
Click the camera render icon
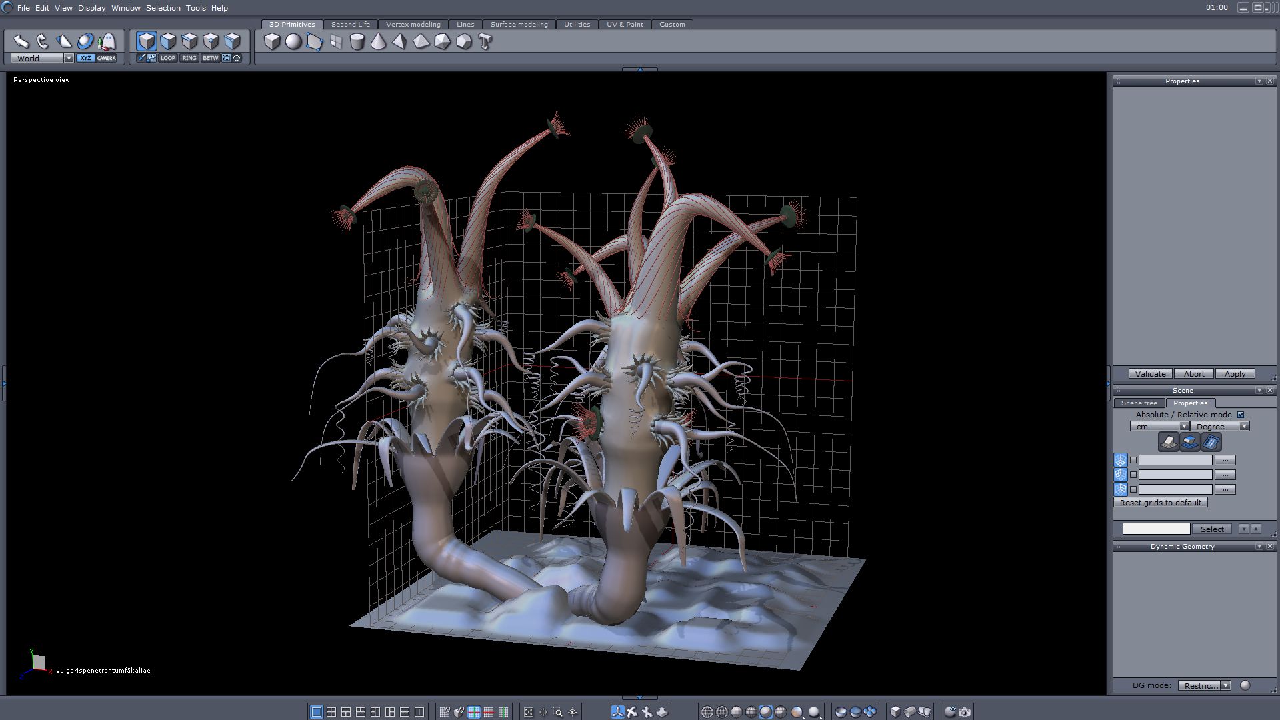point(965,712)
